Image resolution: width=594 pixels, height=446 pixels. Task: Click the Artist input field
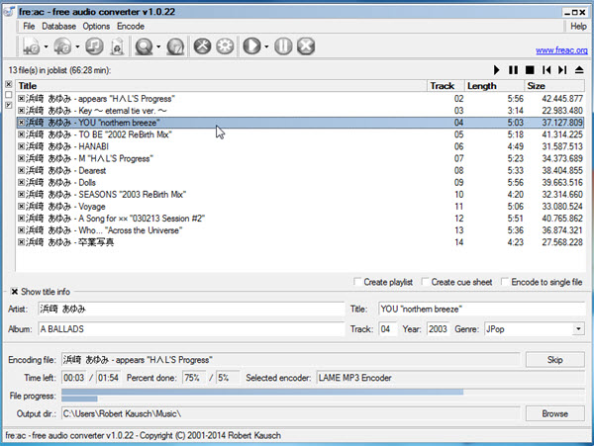coord(189,310)
